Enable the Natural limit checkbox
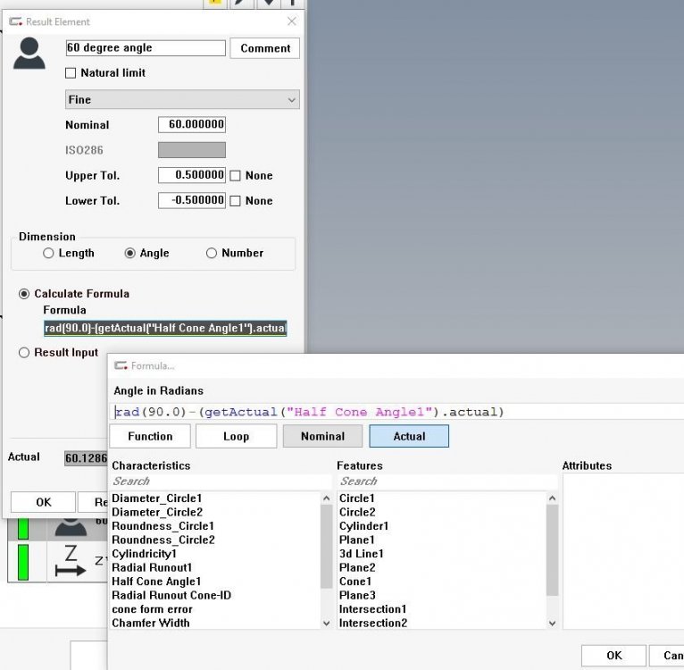Image resolution: width=684 pixels, height=670 pixels. (71, 73)
